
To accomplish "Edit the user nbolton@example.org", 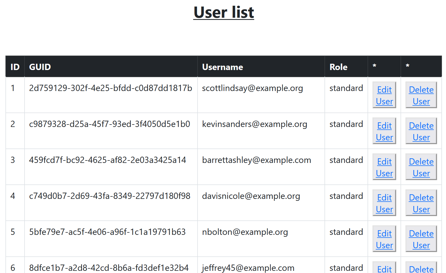I will point(384,239).
